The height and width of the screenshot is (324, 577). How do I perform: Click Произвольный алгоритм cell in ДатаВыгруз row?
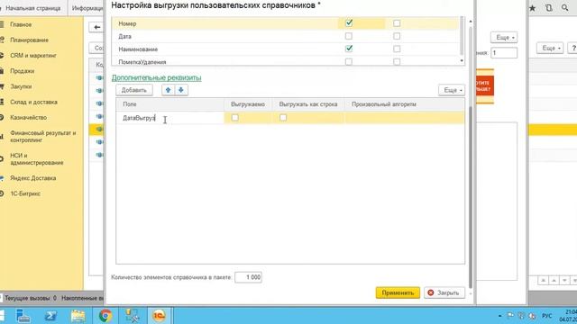pyautogui.click(x=404, y=118)
